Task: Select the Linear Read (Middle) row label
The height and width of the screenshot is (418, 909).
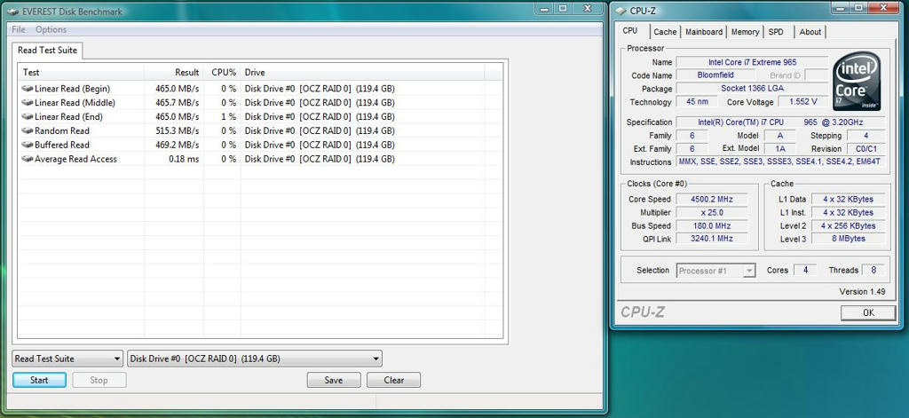Action: pos(75,103)
